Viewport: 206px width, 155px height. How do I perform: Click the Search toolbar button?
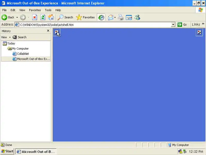(x=65, y=17)
